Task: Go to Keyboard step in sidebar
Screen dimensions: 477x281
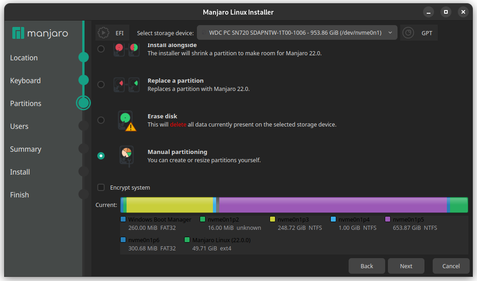Action: (x=25, y=80)
